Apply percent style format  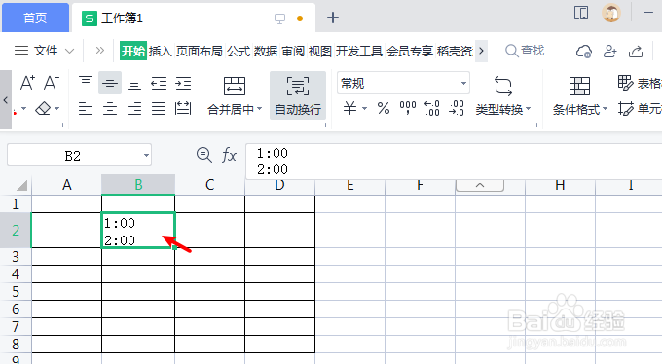384,109
